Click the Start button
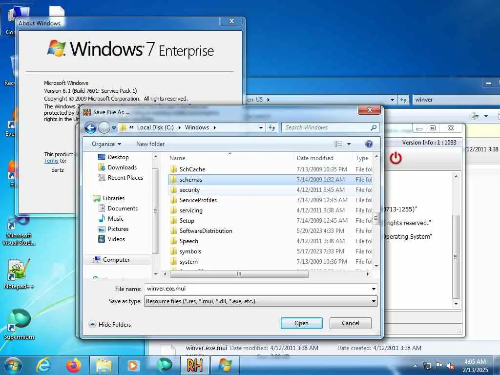The height and width of the screenshot is (375, 500). click(x=13, y=365)
